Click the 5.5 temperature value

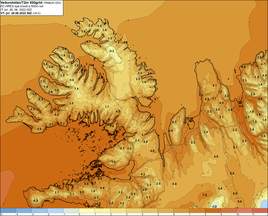(86, 184)
